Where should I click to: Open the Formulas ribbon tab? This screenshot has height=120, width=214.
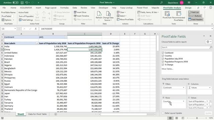point(65,8)
